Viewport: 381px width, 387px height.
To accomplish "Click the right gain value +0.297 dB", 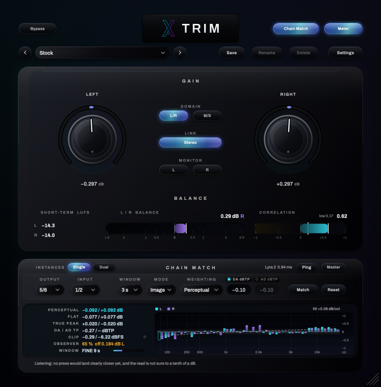I will coord(288,184).
